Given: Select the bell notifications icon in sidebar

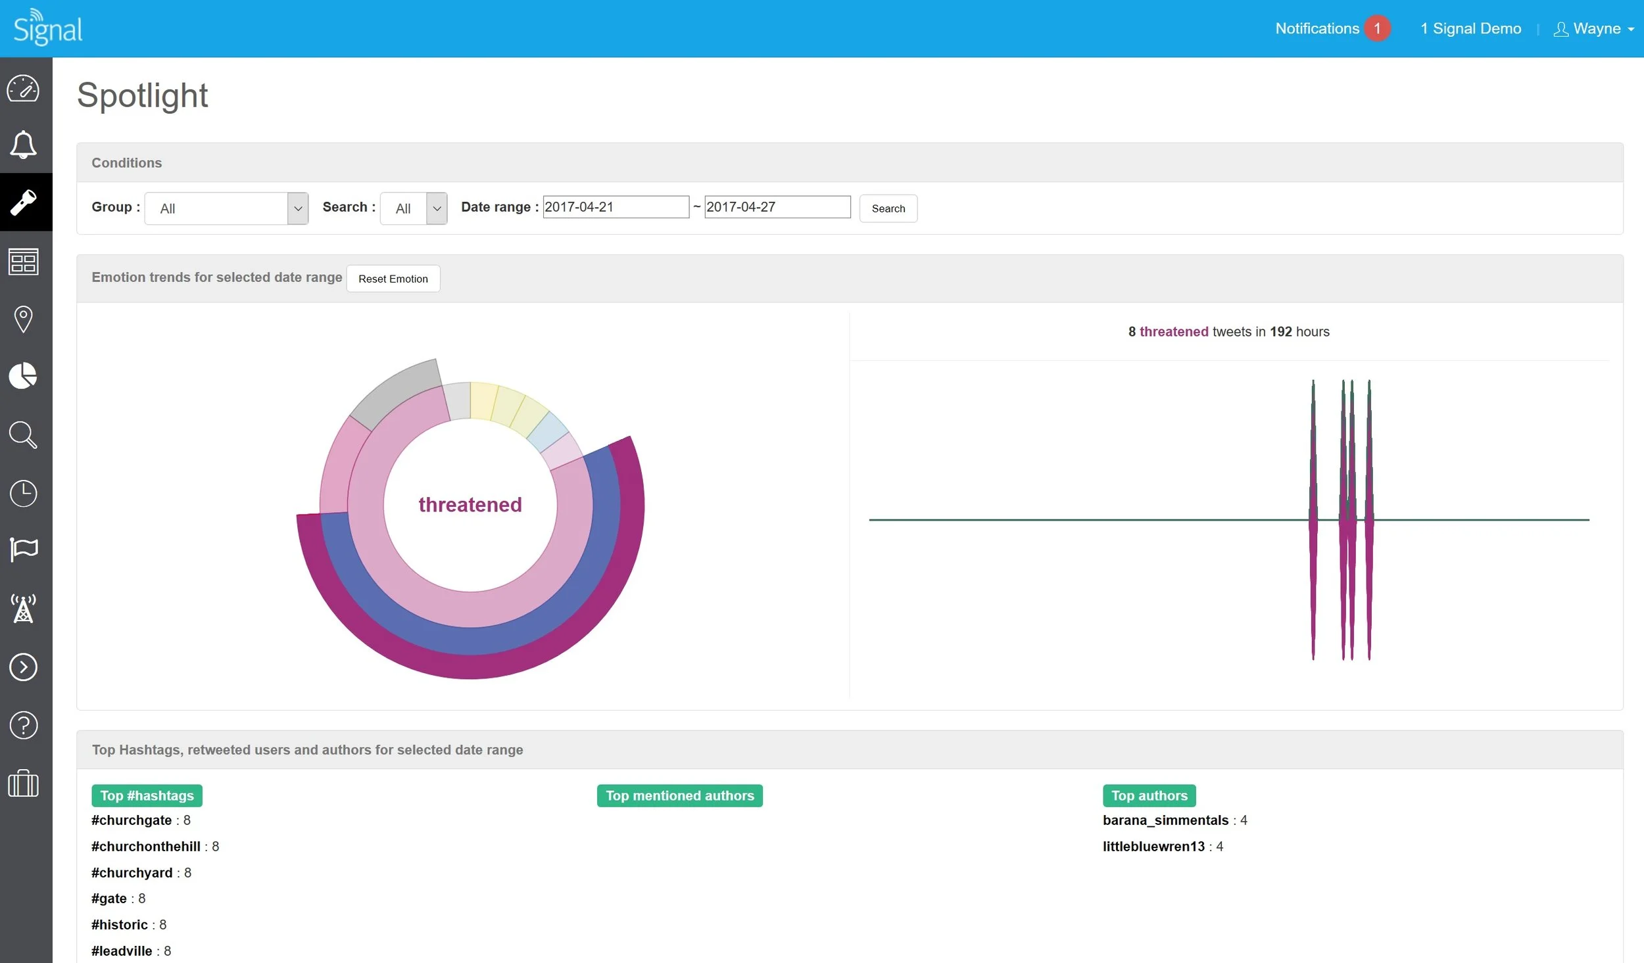Looking at the screenshot, I should coord(24,144).
